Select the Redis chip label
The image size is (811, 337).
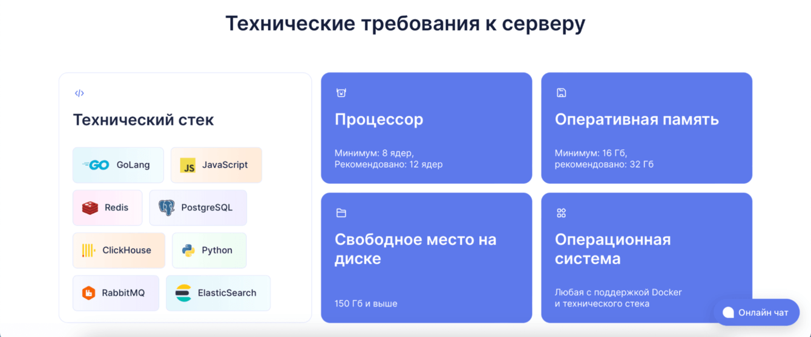116,208
